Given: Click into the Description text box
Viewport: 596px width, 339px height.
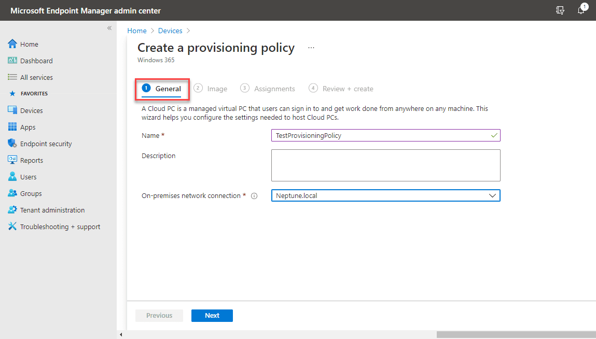Looking at the screenshot, I should coord(385,165).
